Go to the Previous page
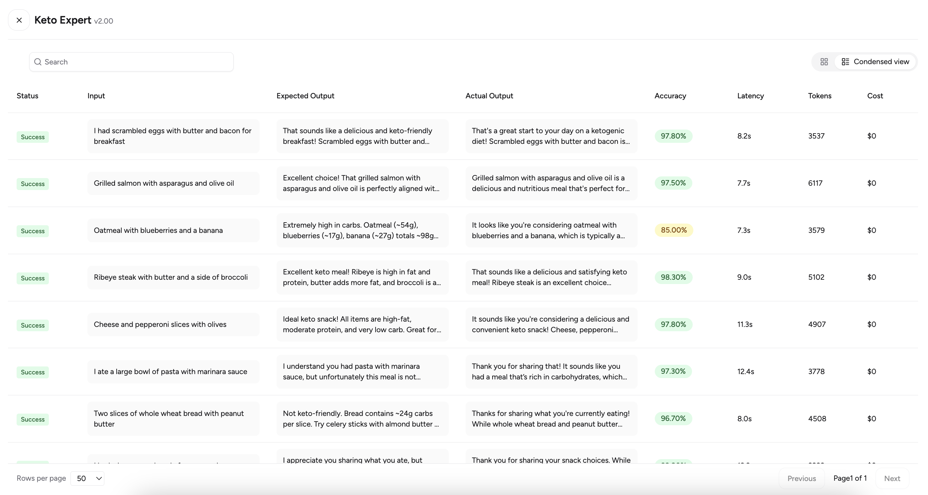Screen dimensions: 928x495 802,478
